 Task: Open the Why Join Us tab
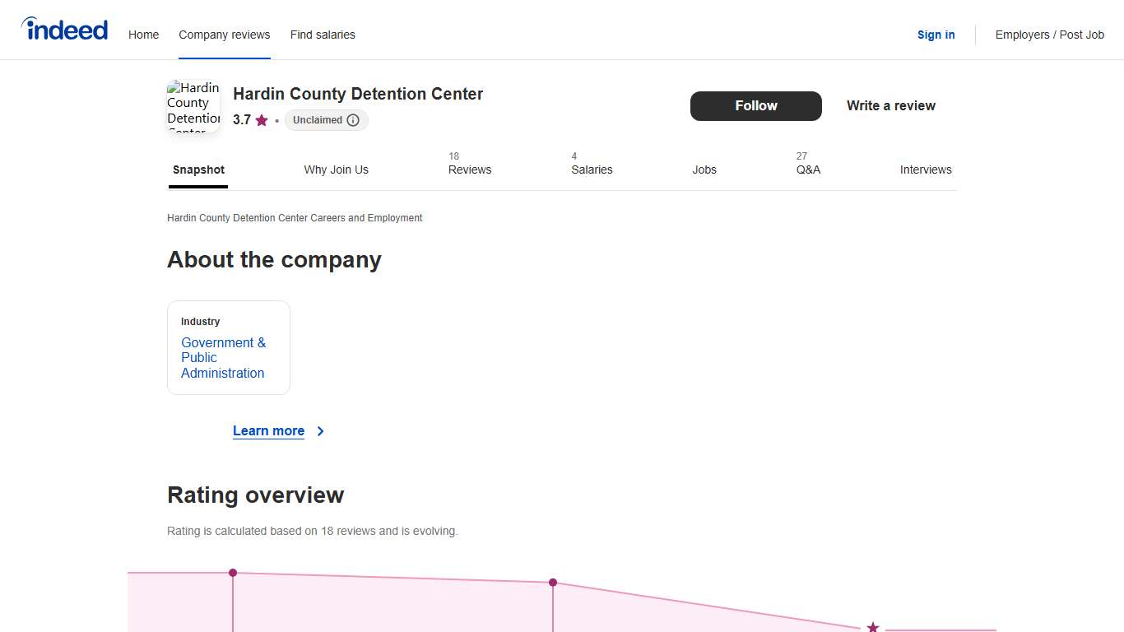[x=336, y=170]
